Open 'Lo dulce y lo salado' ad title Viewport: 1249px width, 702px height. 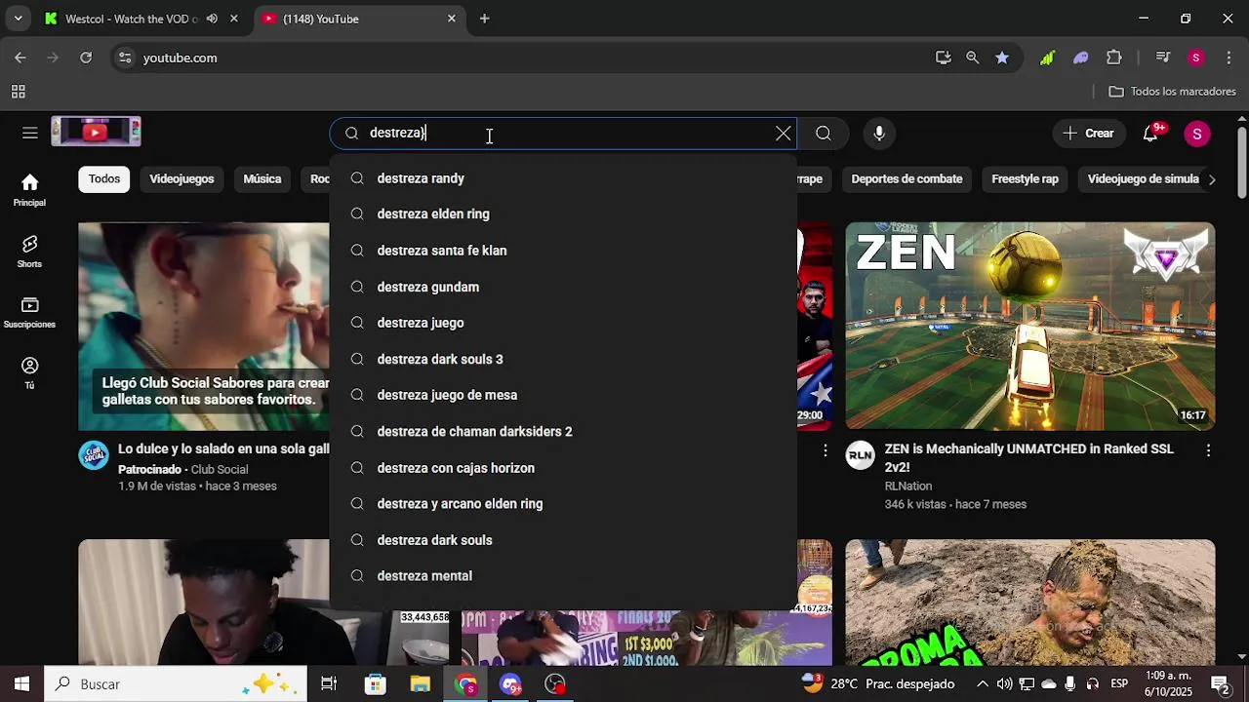tap(223, 449)
